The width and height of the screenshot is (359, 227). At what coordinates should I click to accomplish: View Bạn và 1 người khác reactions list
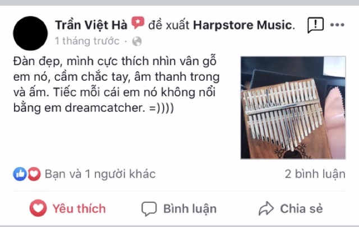(100, 174)
